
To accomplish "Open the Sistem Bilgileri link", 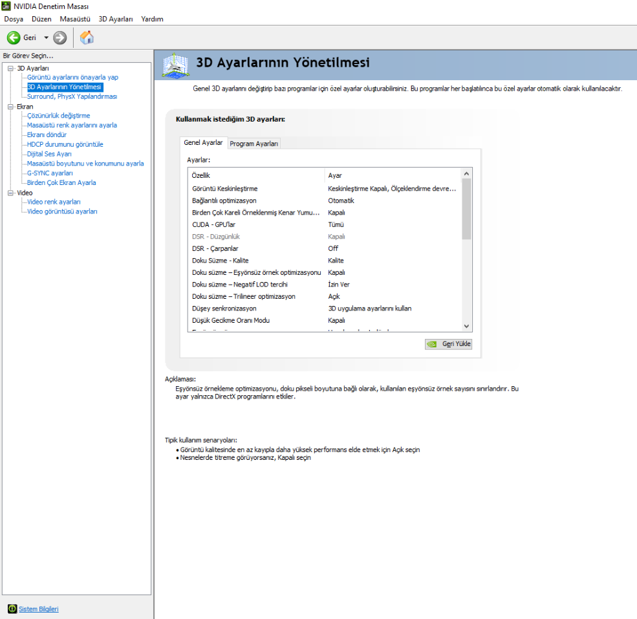I will [x=39, y=609].
